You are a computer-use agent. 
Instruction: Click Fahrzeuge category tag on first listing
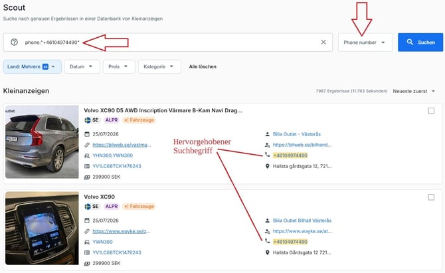click(139, 120)
